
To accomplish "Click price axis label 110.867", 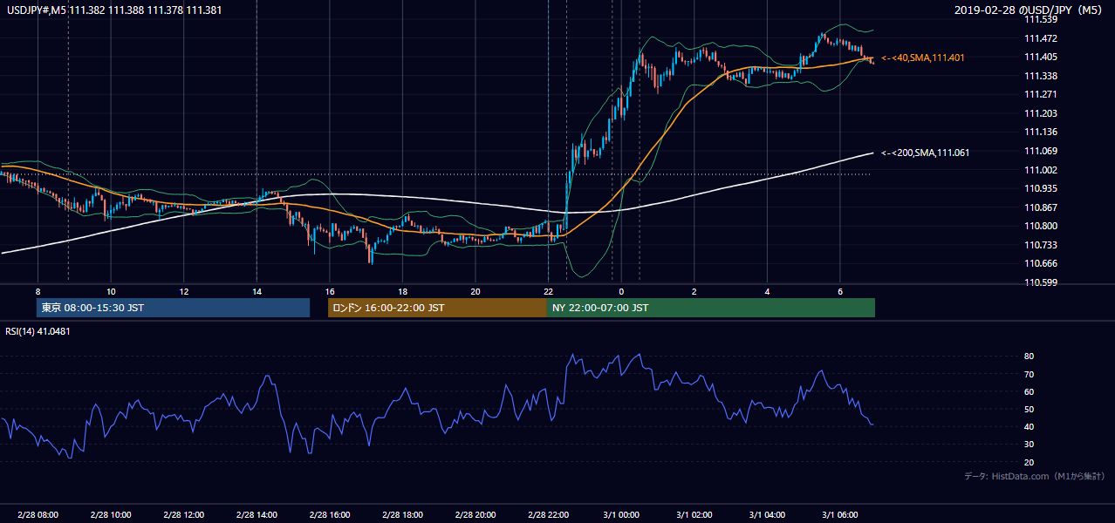I will (x=1042, y=207).
